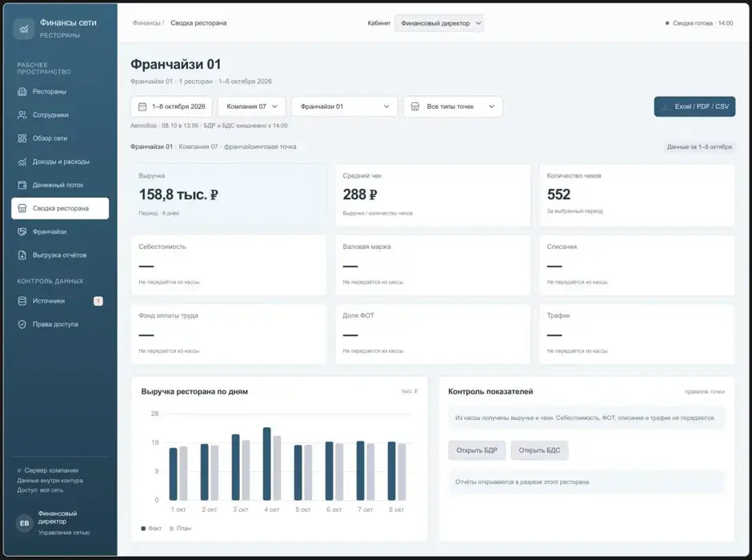Viewport: 752px width, 560px height.
Task: Click the Открыть БДР button
Action: coord(477,450)
